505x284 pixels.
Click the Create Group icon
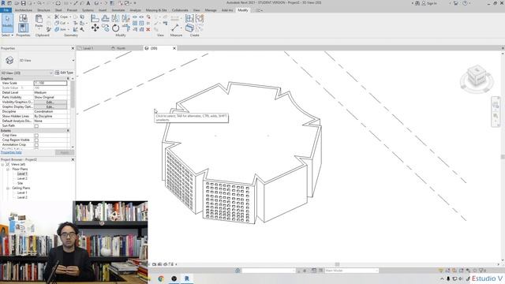point(200,18)
